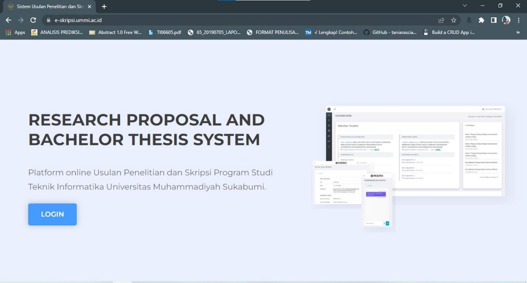Open the Apps shortcut in bookmarks

pos(15,32)
